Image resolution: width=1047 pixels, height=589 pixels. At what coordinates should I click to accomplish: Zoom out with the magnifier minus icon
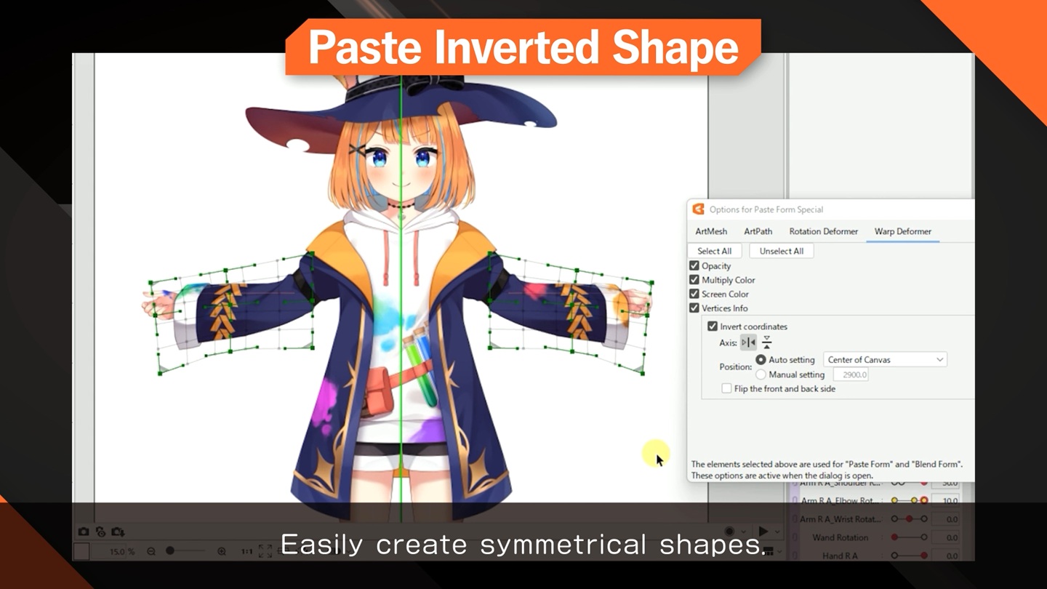pos(151,550)
